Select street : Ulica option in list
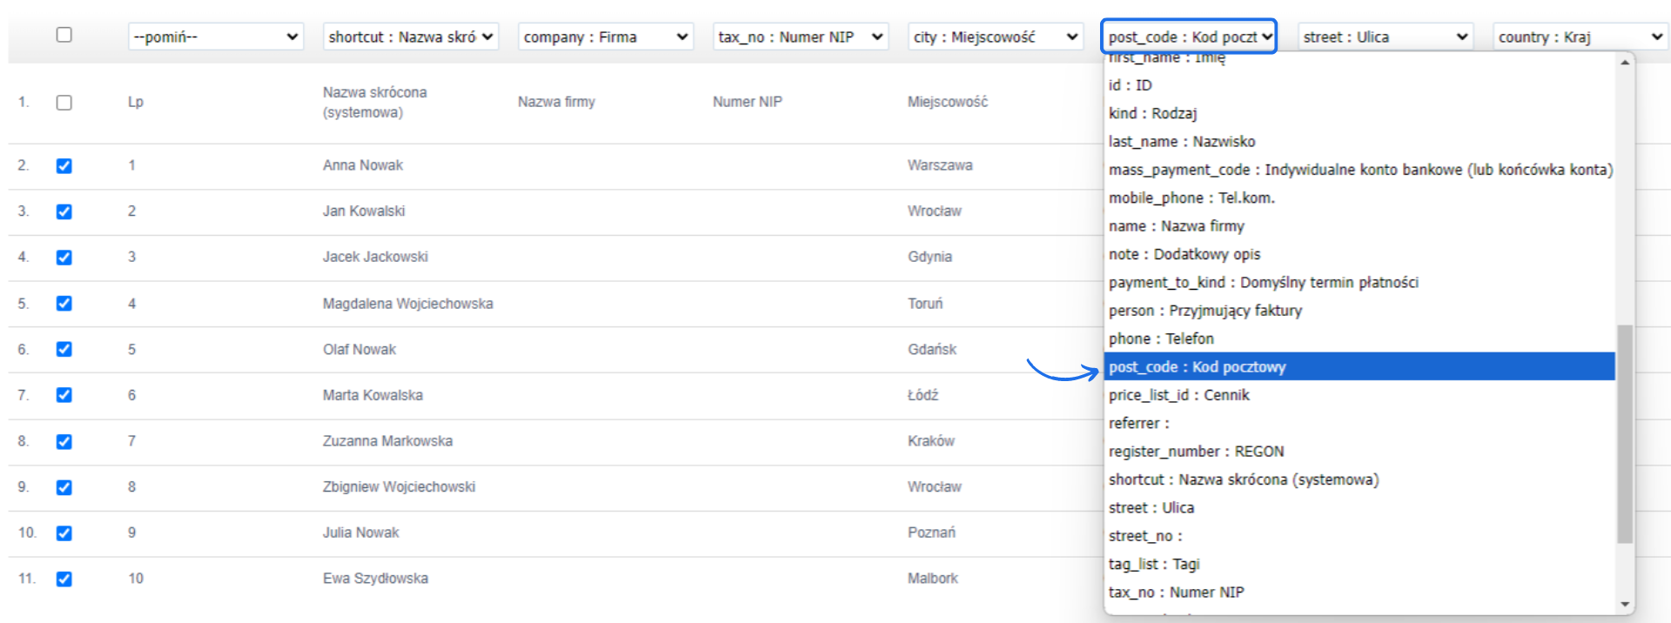Image resolution: width=1671 pixels, height=623 pixels. (1359, 507)
